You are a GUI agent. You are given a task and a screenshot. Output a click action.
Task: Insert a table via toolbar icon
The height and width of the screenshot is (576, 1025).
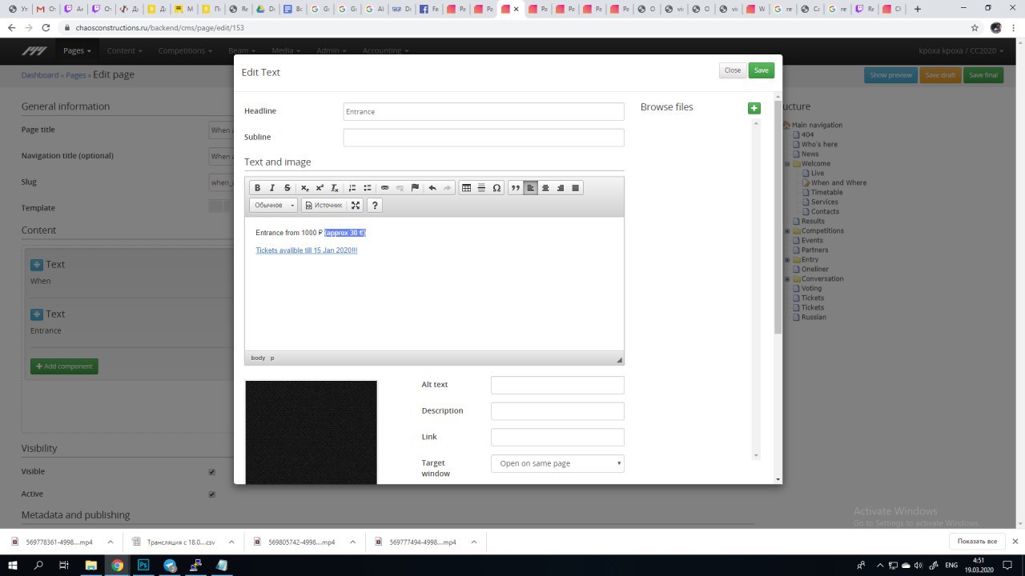pos(466,188)
